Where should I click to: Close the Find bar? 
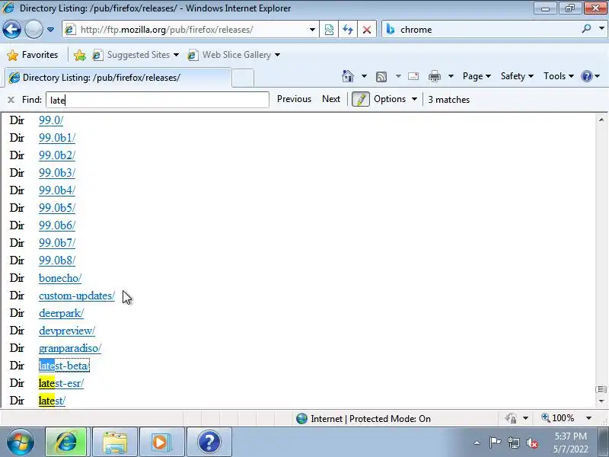click(x=11, y=100)
